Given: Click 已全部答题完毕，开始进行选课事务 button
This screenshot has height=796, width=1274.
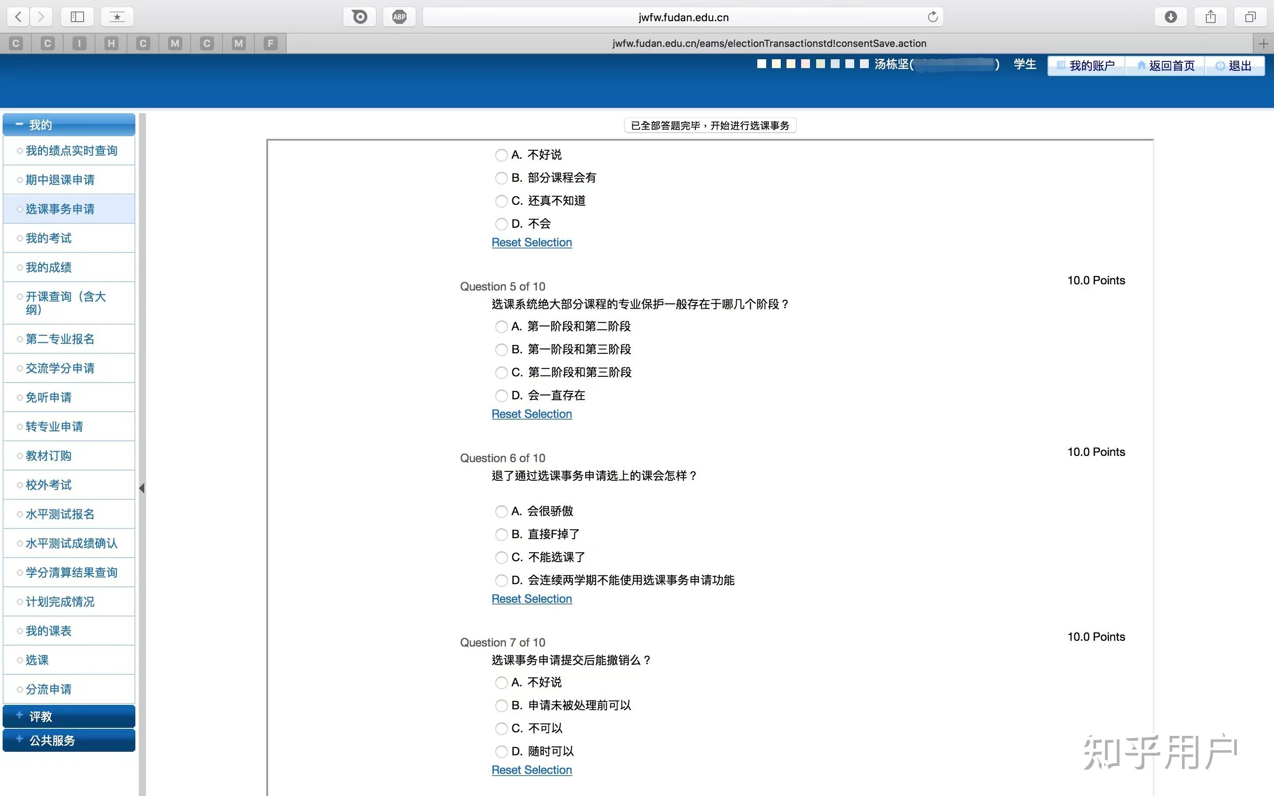Looking at the screenshot, I should click(x=710, y=125).
